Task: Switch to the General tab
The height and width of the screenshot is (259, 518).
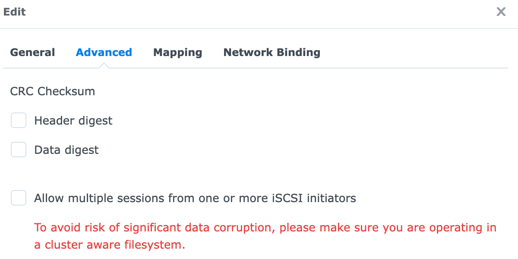Action: 32,52
